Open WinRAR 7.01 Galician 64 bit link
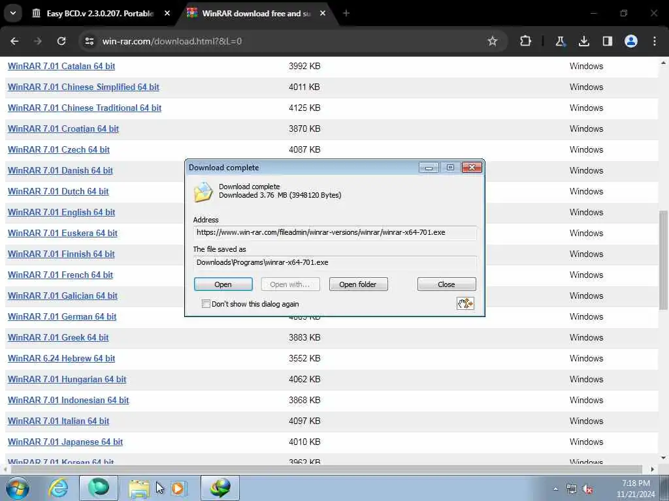669x501 pixels. point(62,296)
